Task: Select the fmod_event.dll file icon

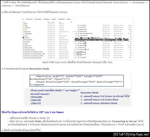Action: [23, 40]
